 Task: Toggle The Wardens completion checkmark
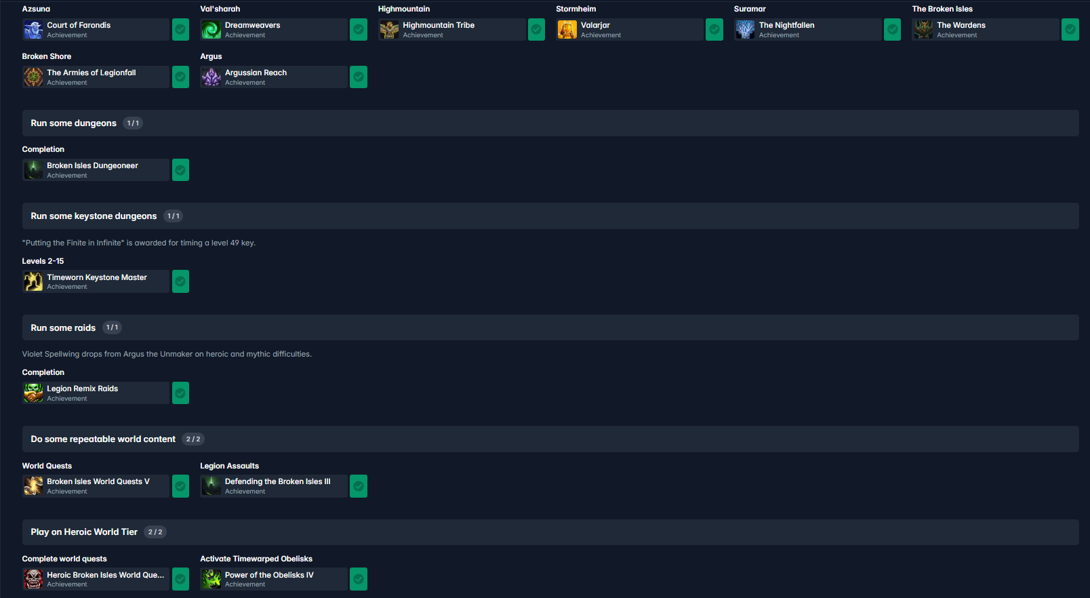tap(1070, 30)
